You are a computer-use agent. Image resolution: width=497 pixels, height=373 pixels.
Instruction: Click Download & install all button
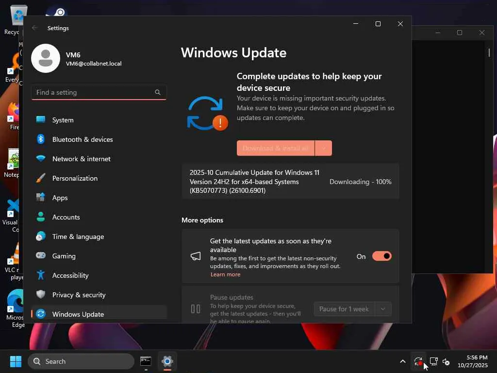(276, 148)
